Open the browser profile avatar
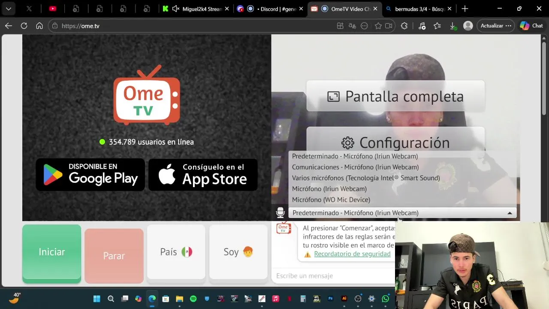This screenshot has width=549, height=309. 468,26
